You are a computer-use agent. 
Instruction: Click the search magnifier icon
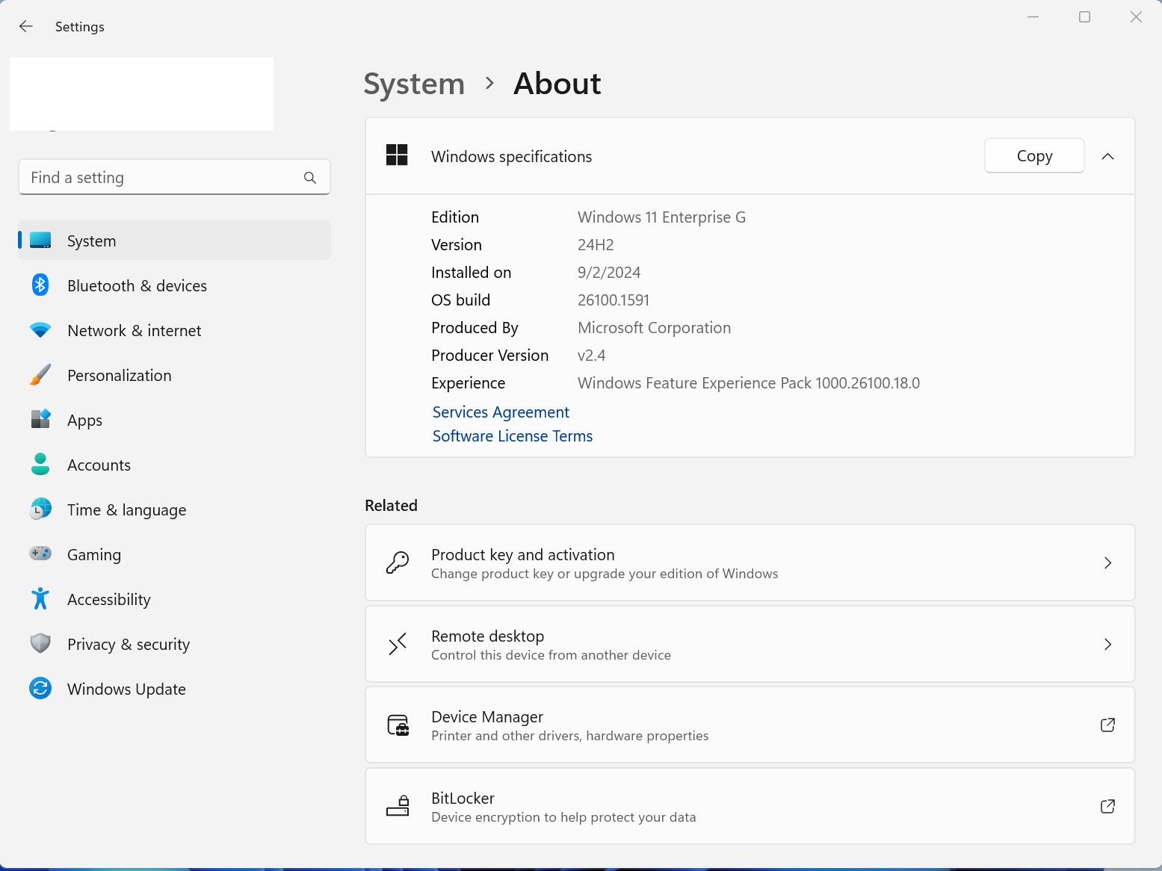[310, 178]
